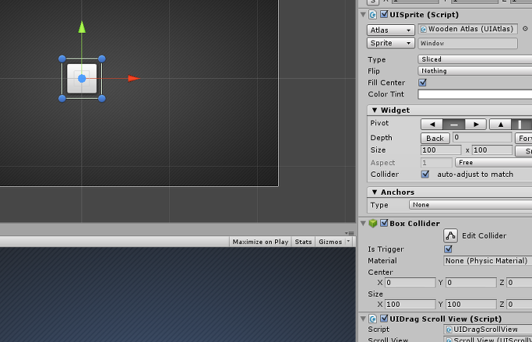Open the Game view panel options menu
The height and width of the screenshot is (342, 532).
point(349,233)
